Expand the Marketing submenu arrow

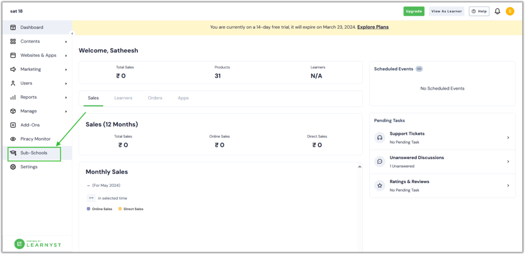(66, 69)
